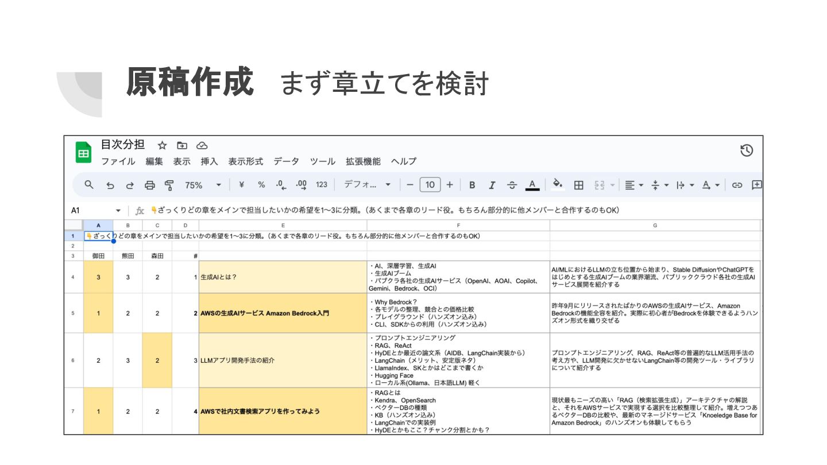The width and height of the screenshot is (827, 465).
Task: Toggle italic formatting
Action: pos(492,185)
